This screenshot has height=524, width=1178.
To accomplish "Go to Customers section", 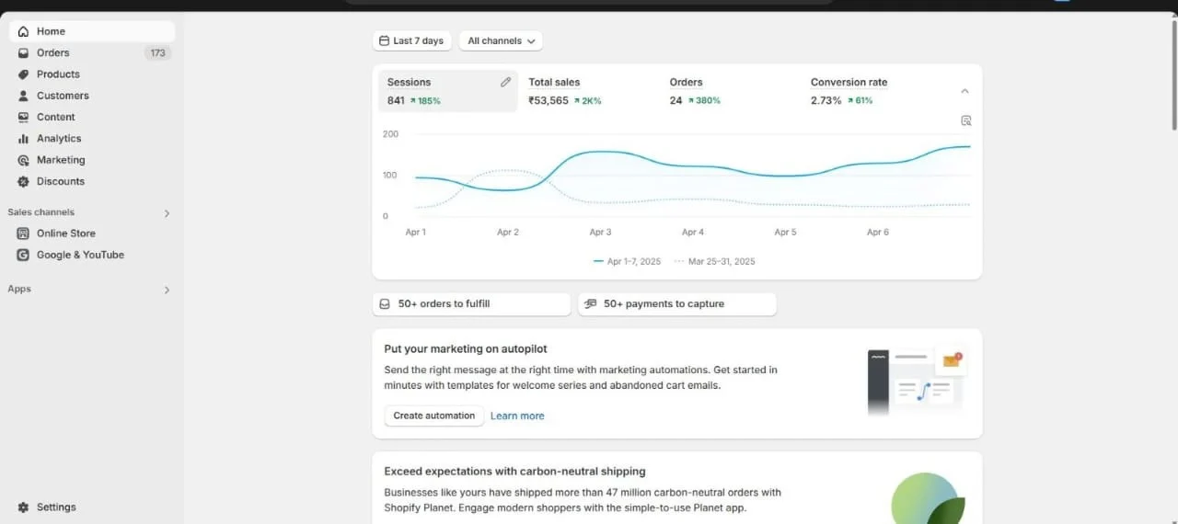I will pos(92,96).
